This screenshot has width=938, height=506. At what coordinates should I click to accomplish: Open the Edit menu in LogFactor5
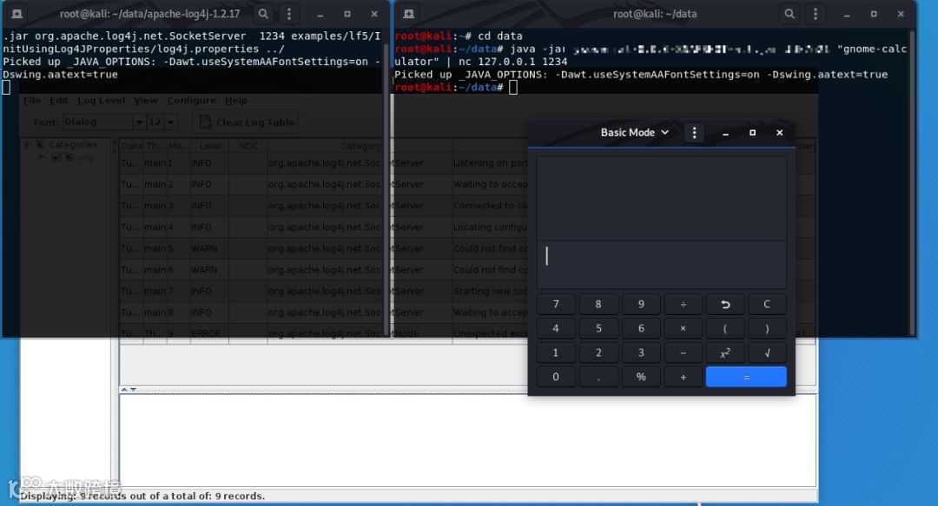click(59, 100)
